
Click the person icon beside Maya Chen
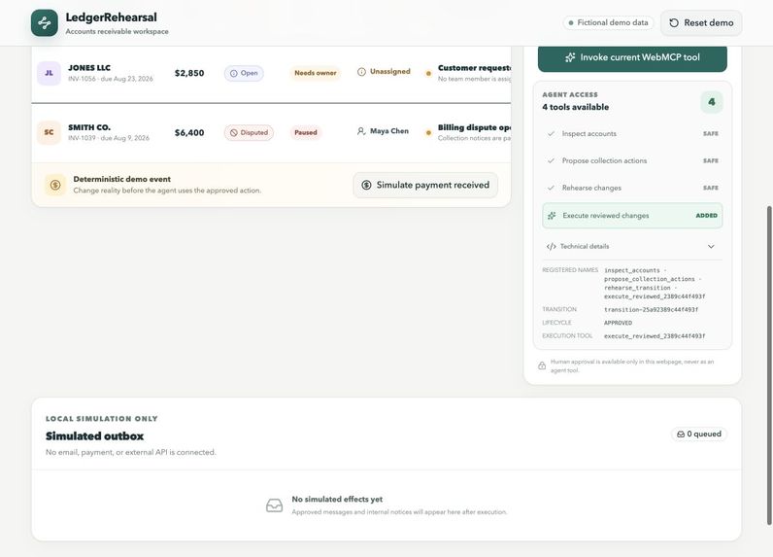pyautogui.click(x=361, y=131)
